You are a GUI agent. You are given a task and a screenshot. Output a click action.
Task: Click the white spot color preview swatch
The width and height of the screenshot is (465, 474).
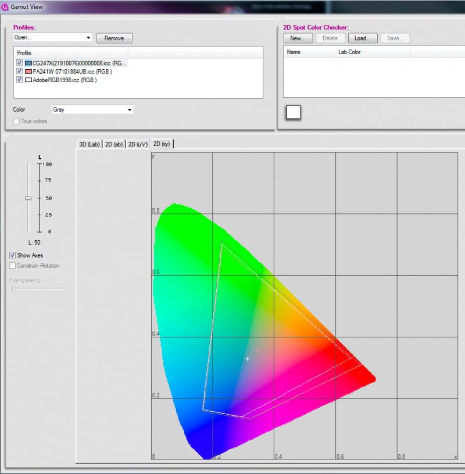click(294, 112)
